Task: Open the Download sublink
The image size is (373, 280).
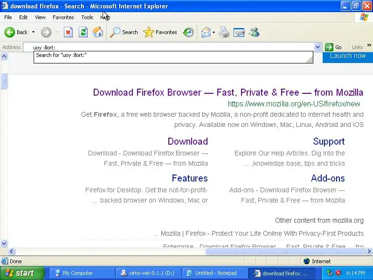Action: (188, 141)
